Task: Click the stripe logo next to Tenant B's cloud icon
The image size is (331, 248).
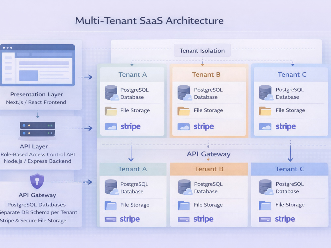Action: point(204,127)
